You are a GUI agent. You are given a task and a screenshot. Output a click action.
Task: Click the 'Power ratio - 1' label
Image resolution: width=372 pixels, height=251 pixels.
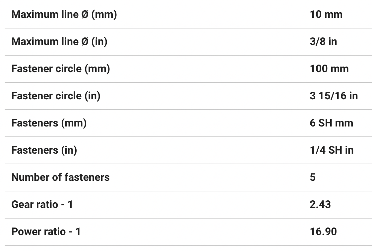pos(46,232)
